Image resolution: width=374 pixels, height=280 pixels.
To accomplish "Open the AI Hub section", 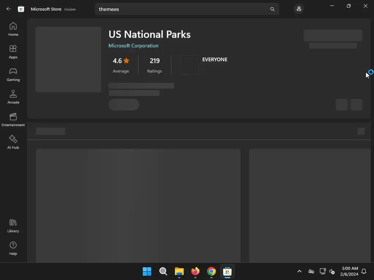I will coord(13,143).
